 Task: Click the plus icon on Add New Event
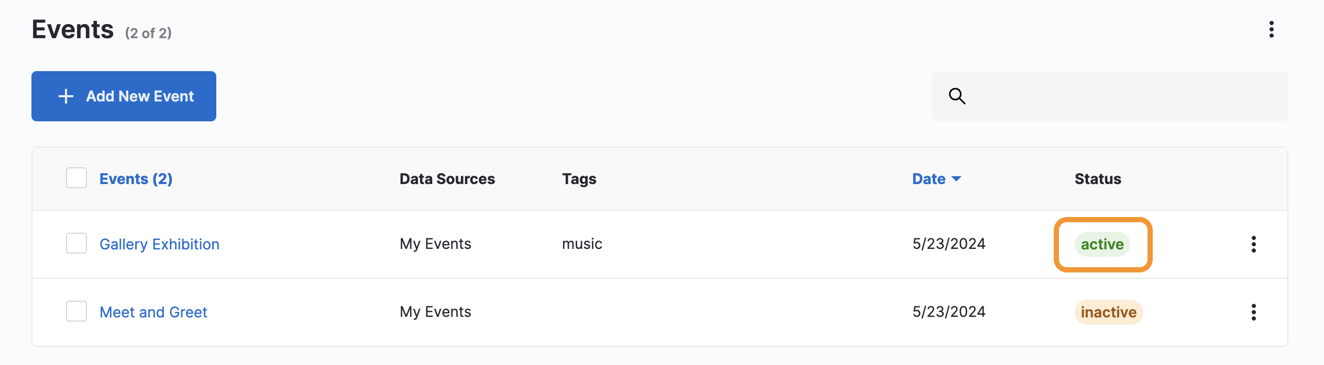66,96
